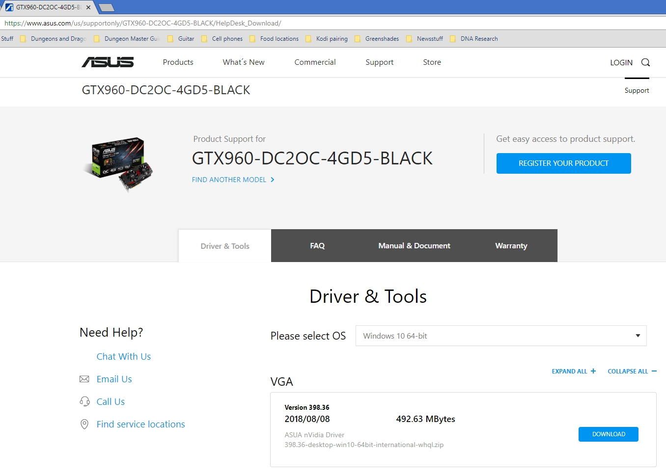Image resolution: width=666 pixels, height=476 pixels.
Task: Click the browser address bar
Action: pyautogui.click(x=333, y=23)
